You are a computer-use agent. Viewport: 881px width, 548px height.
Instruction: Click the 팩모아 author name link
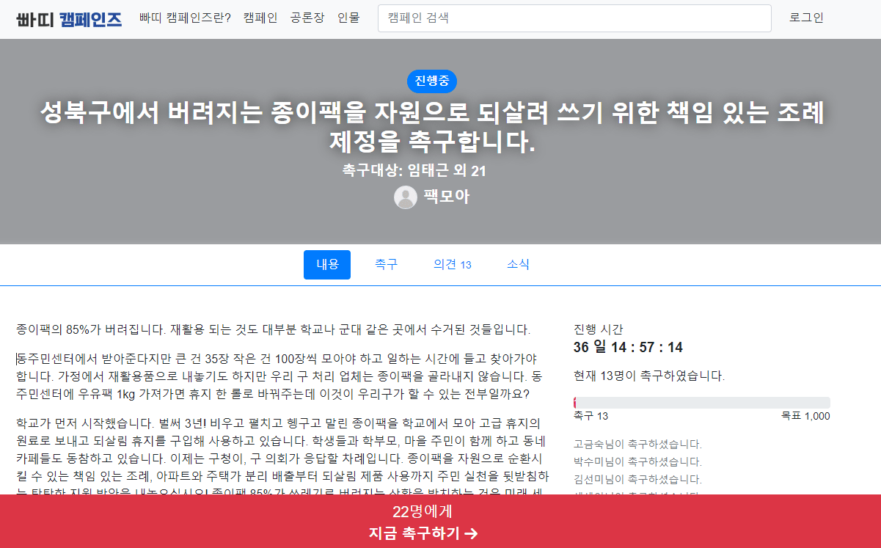pyautogui.click(x=446, y=197)
